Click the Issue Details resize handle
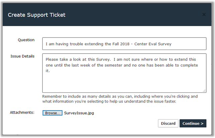The image size is (215, 138). click(x=204, y=90)
